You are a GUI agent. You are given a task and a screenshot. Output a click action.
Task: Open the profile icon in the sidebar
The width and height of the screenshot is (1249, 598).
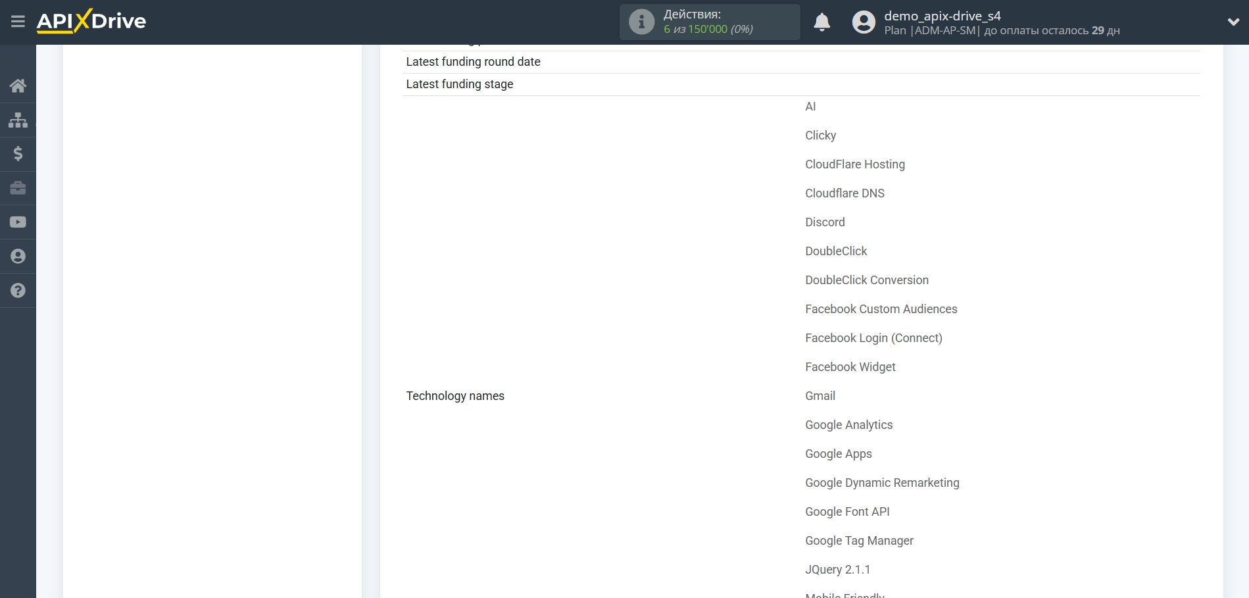[x=18, y=257]
